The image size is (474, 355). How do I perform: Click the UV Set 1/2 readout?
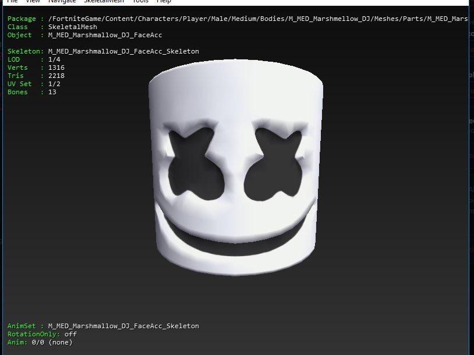(34, 84)
